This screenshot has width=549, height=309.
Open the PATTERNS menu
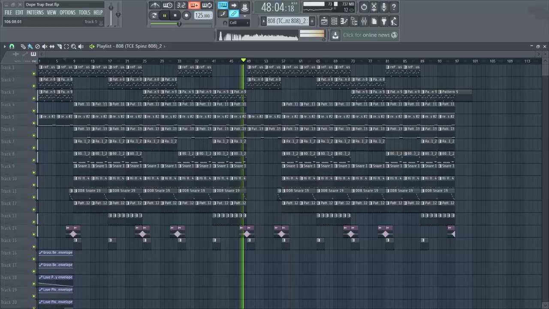pos(35,12)
